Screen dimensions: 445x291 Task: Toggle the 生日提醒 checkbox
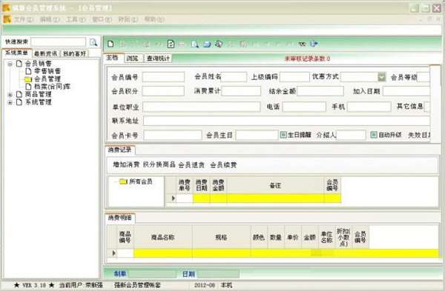(x=283, y=135)
